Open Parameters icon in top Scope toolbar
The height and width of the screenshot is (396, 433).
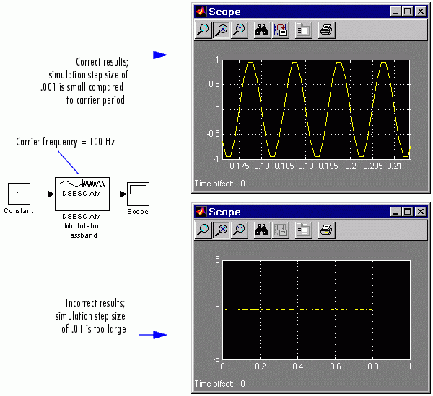click(x=304, y=30)
